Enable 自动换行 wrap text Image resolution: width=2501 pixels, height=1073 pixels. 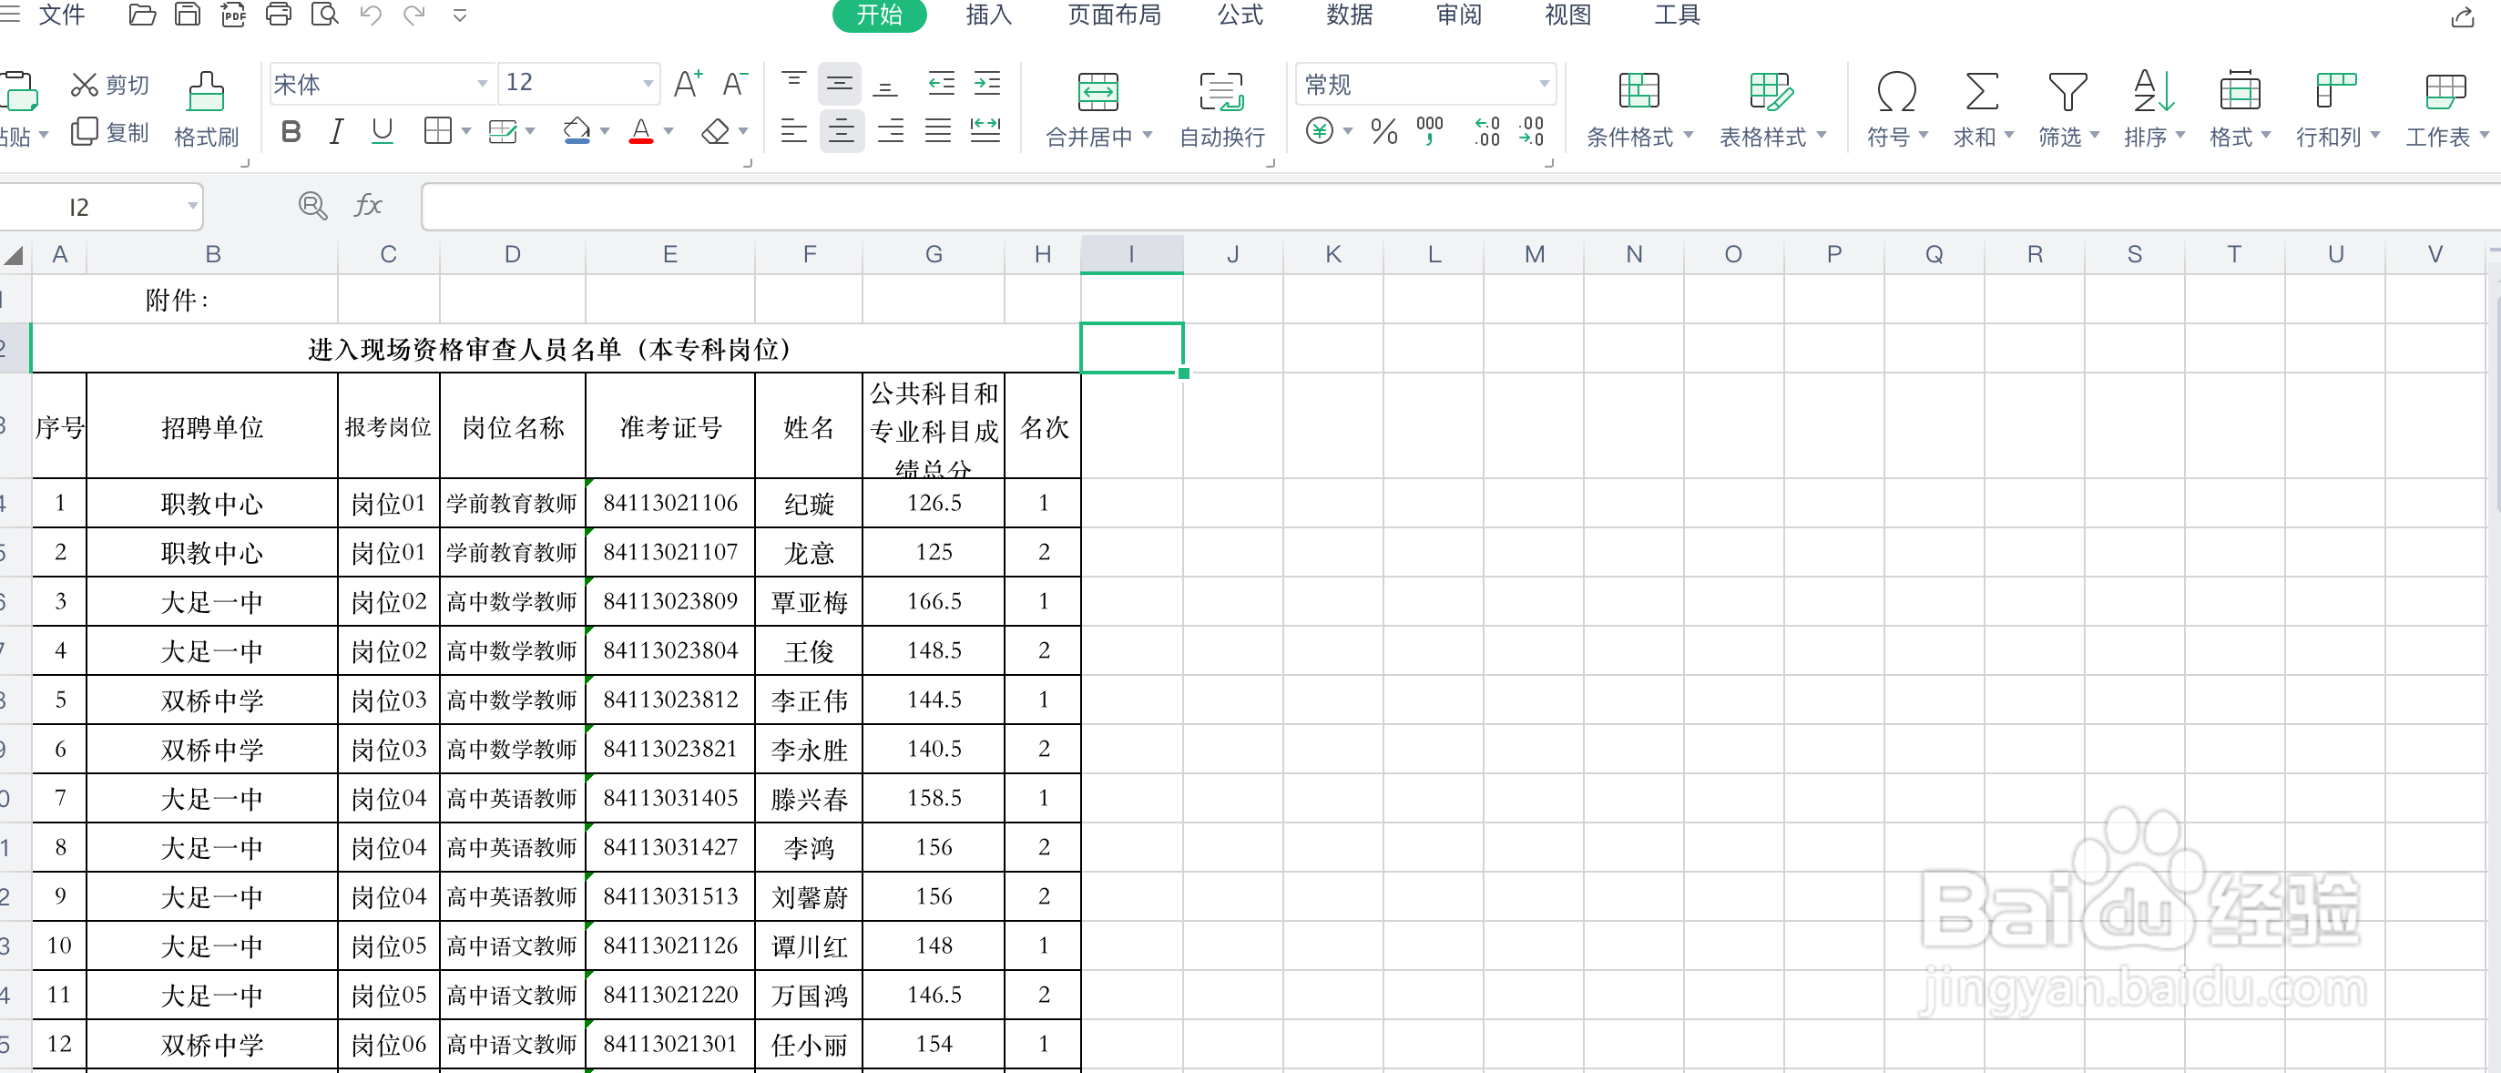click(1221, 108)
